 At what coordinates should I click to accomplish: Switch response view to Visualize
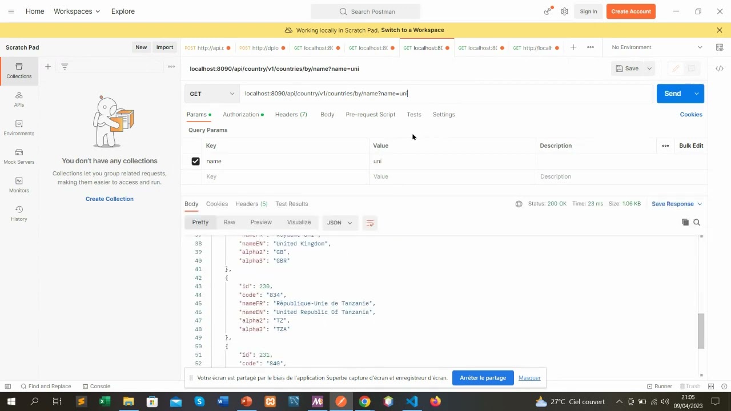pos(299,222)
